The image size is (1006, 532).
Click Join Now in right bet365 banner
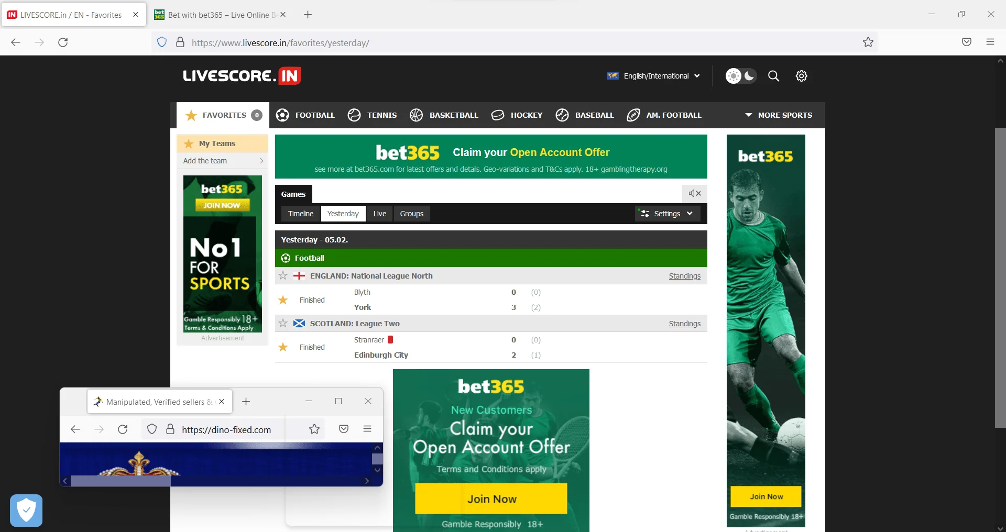(x=766, y=496)
